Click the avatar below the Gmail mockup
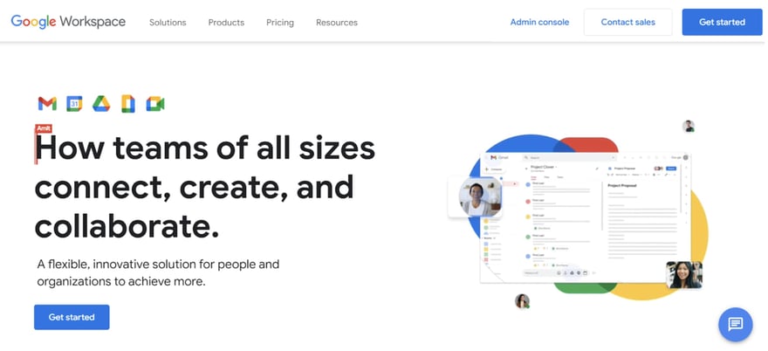Screen dimensions: 768x351 pyautogui.click(x=522, y=301)
